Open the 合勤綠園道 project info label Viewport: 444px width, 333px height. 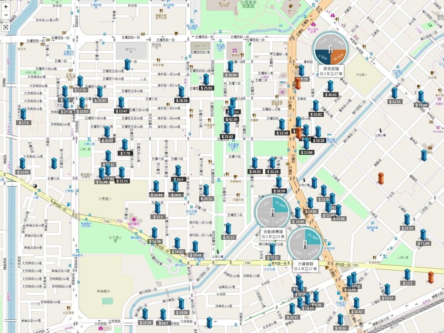click(273, 234)
